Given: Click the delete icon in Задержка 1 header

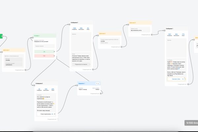Looking at the screenshot, I should click(x=98, y=83).
